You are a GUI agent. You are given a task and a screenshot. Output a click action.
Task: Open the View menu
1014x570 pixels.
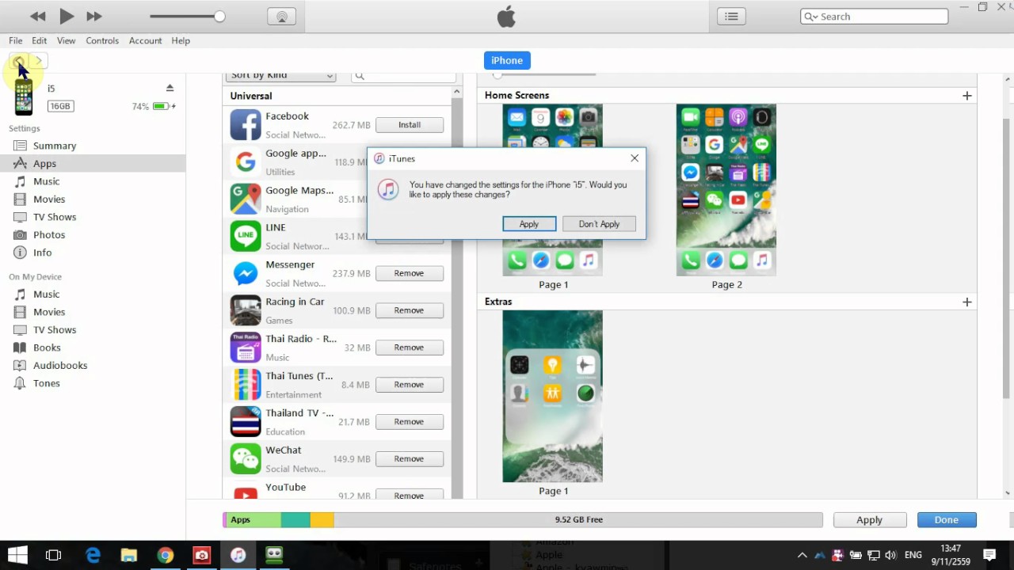point(67,40)
